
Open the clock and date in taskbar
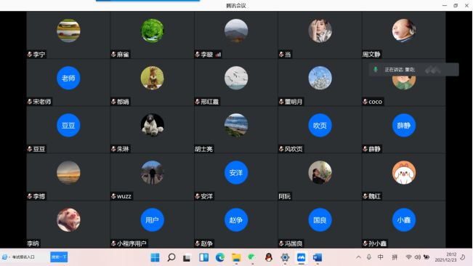[445, 257]
